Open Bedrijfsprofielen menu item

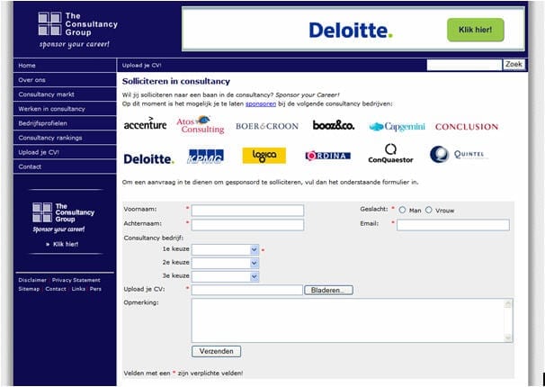tap(65, 123)
